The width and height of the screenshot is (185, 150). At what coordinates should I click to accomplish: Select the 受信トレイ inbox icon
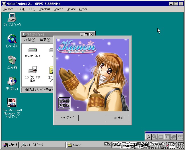12,83
